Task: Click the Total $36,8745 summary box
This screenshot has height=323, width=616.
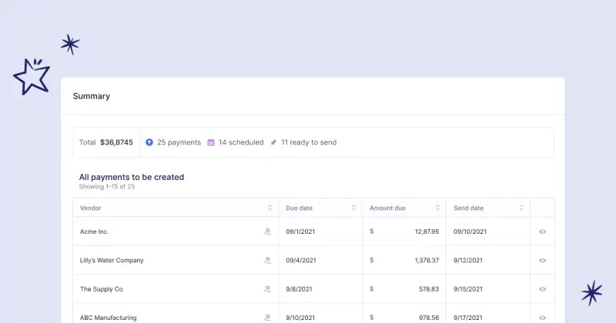Action: 106,142
